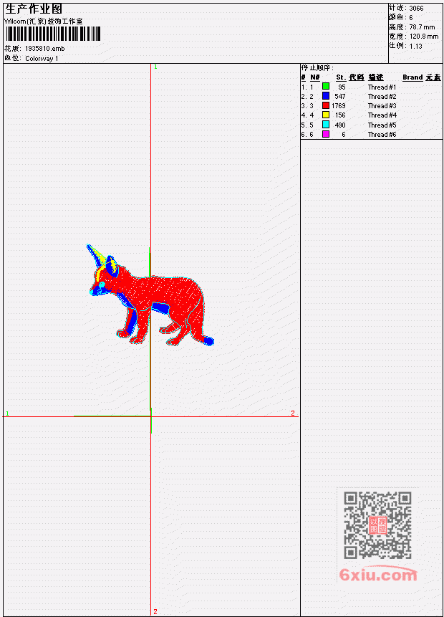Click the '元素' column header
444x617 pixels.
point(433,77)
